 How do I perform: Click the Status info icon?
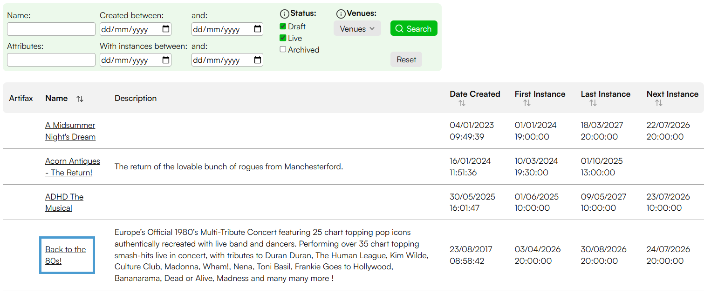(x=284, y=14)
